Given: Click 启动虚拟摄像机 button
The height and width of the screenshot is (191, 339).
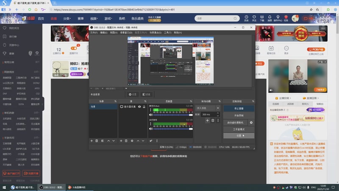Looking at the screenshot, I should [236, 123].
